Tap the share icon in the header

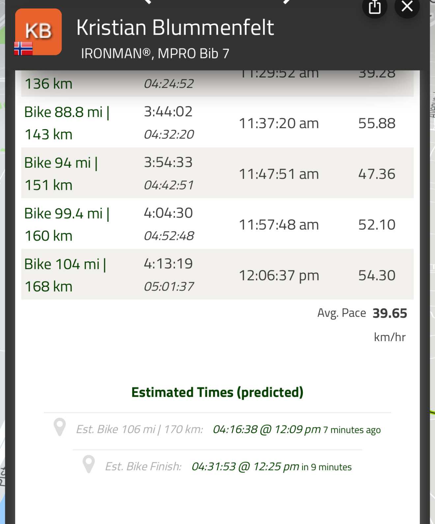(x=374, y=7)
